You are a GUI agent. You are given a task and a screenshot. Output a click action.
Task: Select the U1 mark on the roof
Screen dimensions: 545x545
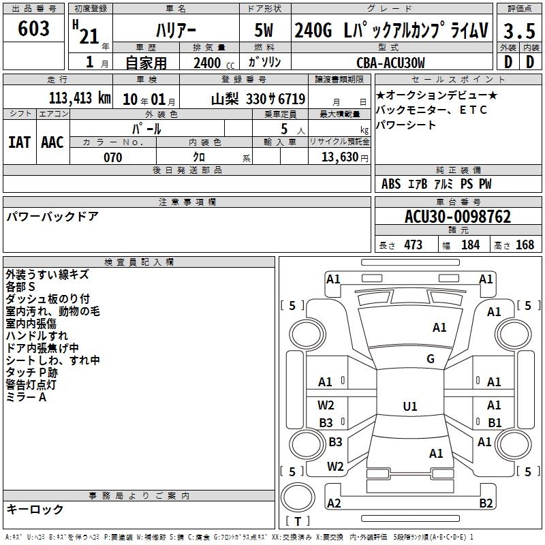click(410, 406)
